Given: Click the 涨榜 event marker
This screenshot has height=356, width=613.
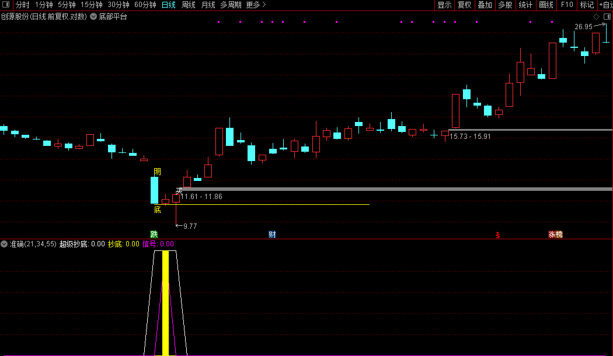Looking at the screenshot, I should pyautogui.click(x=555, y=234).
